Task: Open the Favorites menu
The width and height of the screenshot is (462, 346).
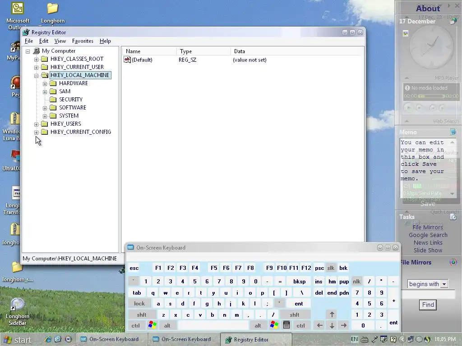Action: click(x=83, y=41)
